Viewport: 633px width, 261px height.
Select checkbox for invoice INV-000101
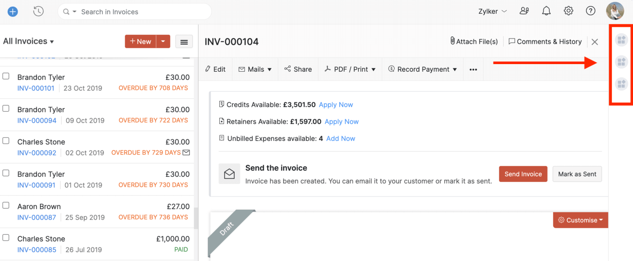pyautogui.click(x=6, y=76)
